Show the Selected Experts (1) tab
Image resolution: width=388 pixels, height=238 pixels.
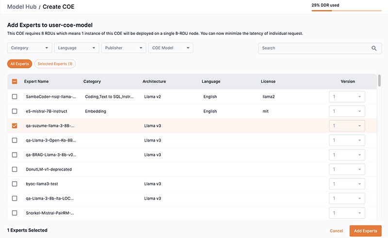coord(55,64)
